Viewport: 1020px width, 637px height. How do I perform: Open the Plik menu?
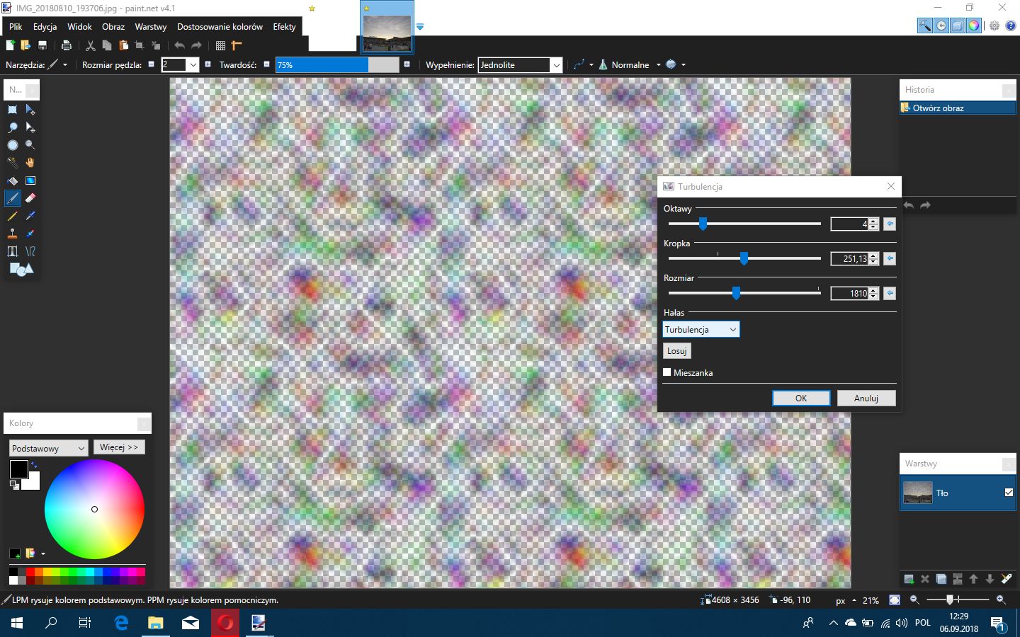tap(16, 26)
